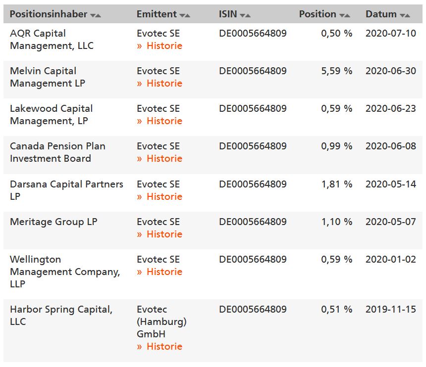Click the Positionsinhaber column header text
Screen dimensions: 426x367
49,14
